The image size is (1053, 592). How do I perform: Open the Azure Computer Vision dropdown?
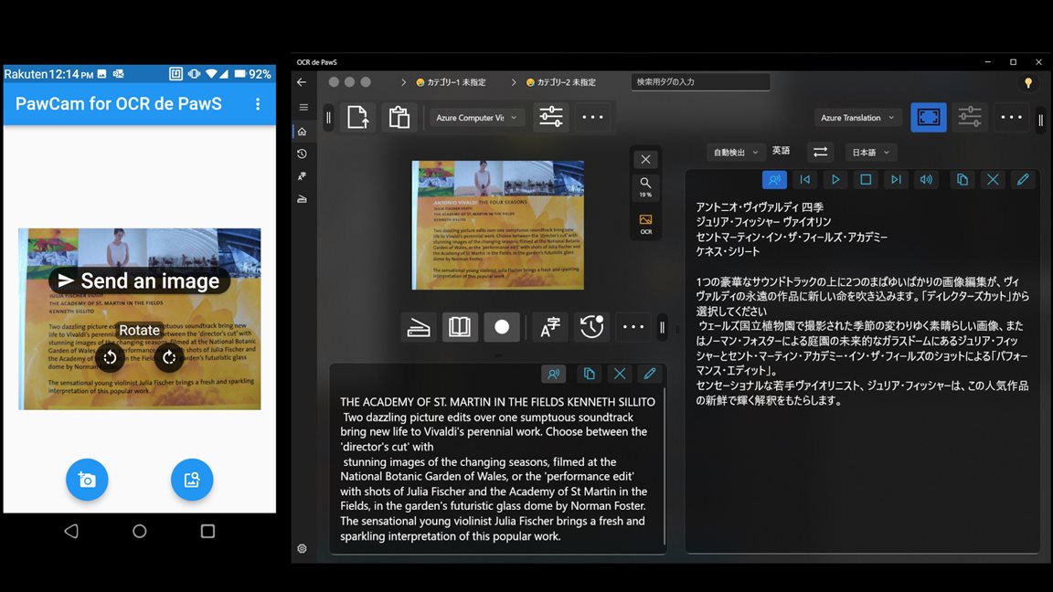coord(476,118)
